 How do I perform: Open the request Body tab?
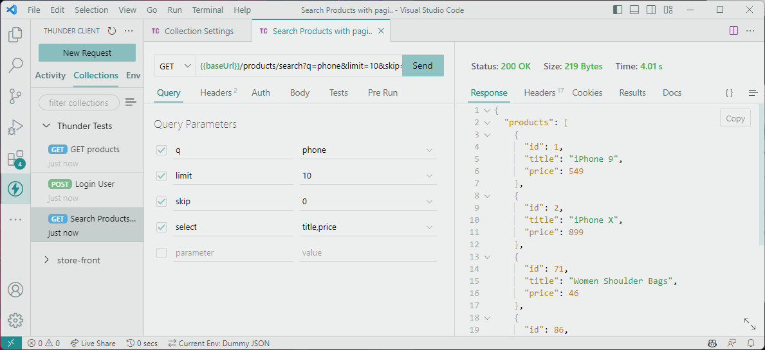(300, 92)
